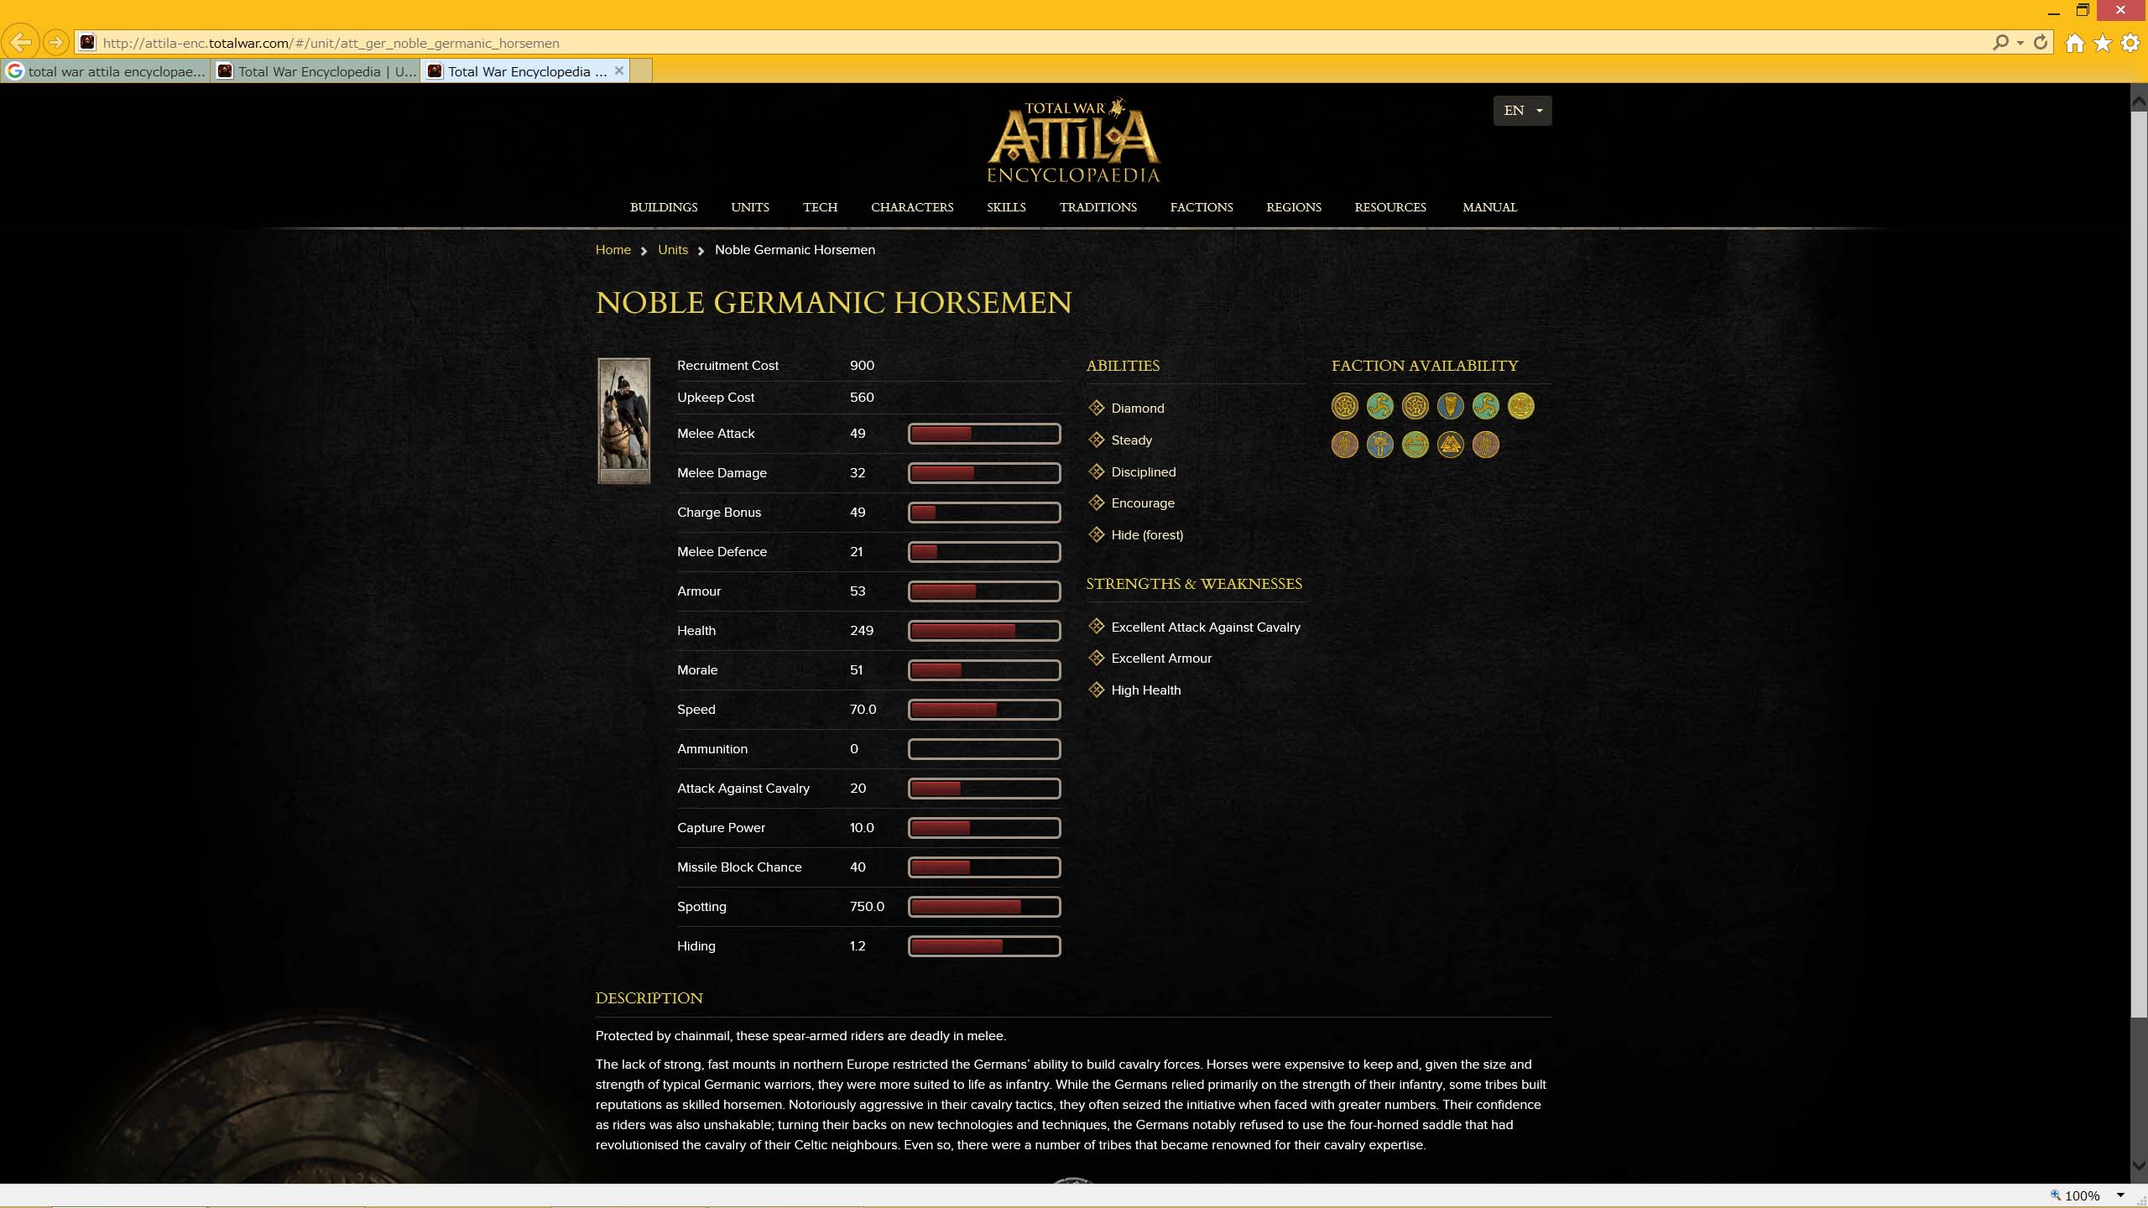Switch to the Google search tab

tap(106, 71)
